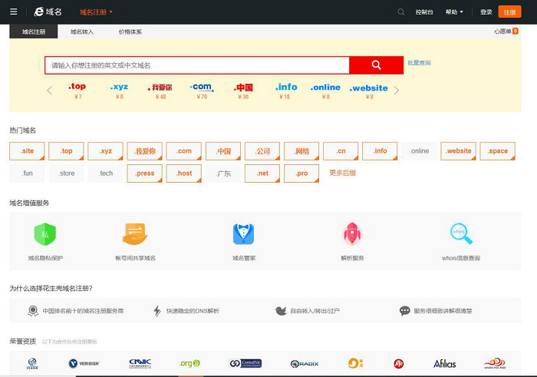Open the whois information query icon
Image resolution: width=537 pixels, height=377 pixels.
(461, 233)
